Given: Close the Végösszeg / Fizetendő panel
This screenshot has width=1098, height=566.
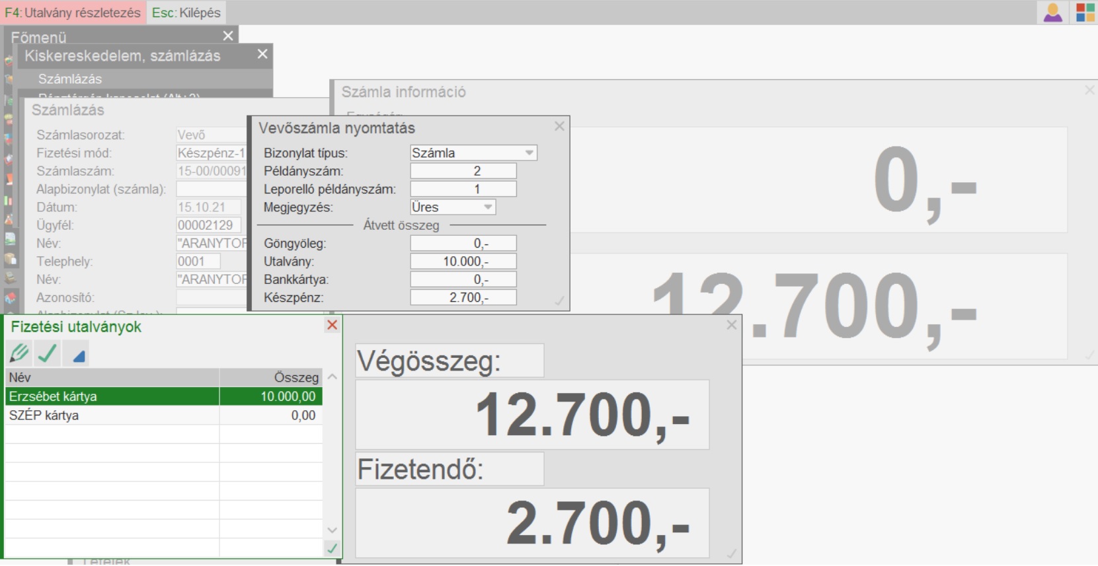Looking at the screenshot, I should point(731,325).
